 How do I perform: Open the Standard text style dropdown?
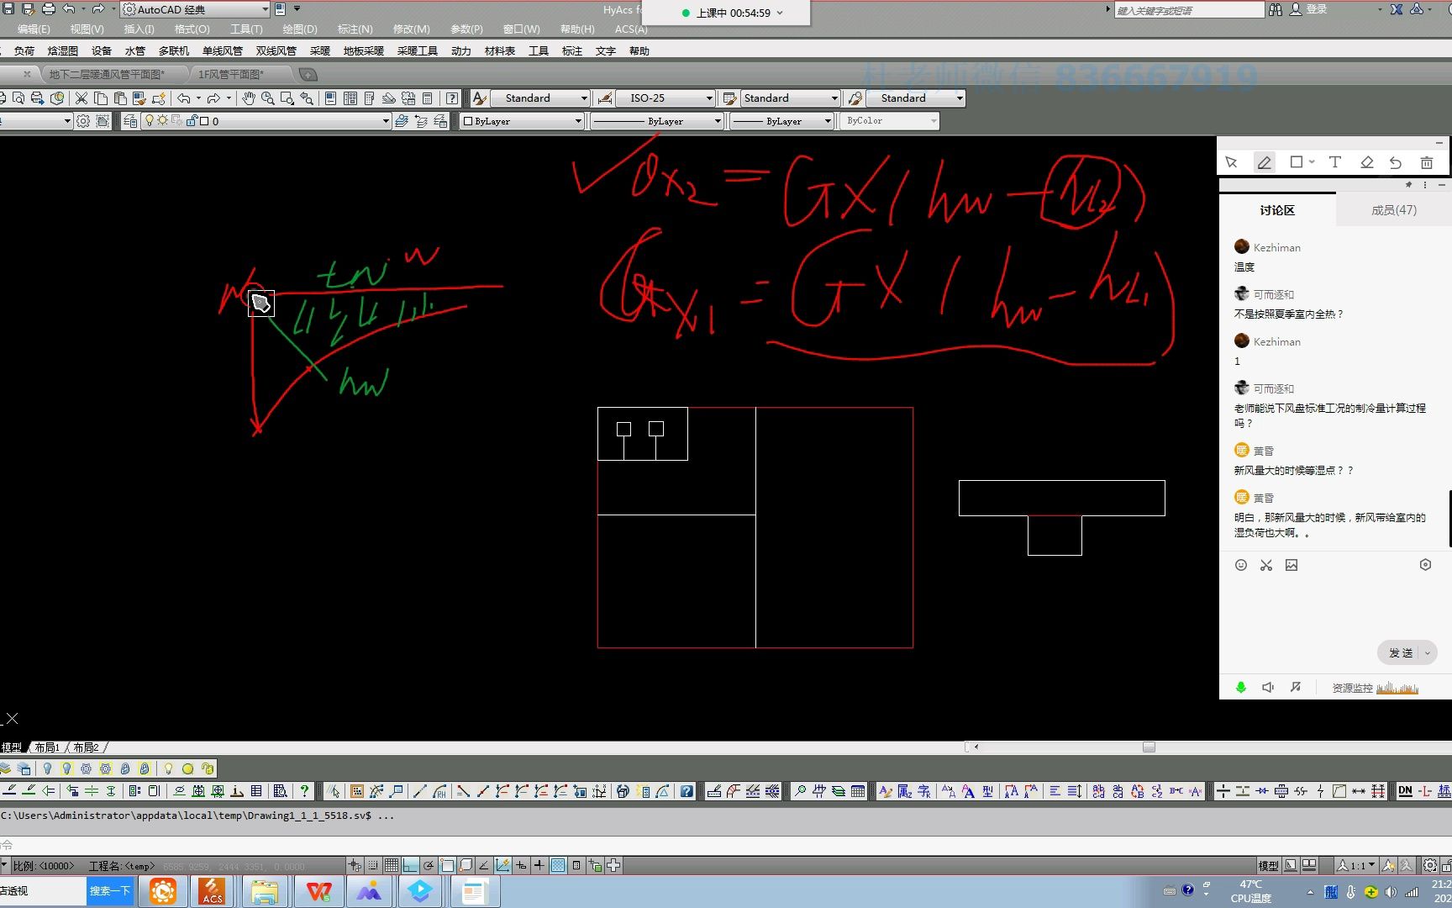[x=539, y=98]
